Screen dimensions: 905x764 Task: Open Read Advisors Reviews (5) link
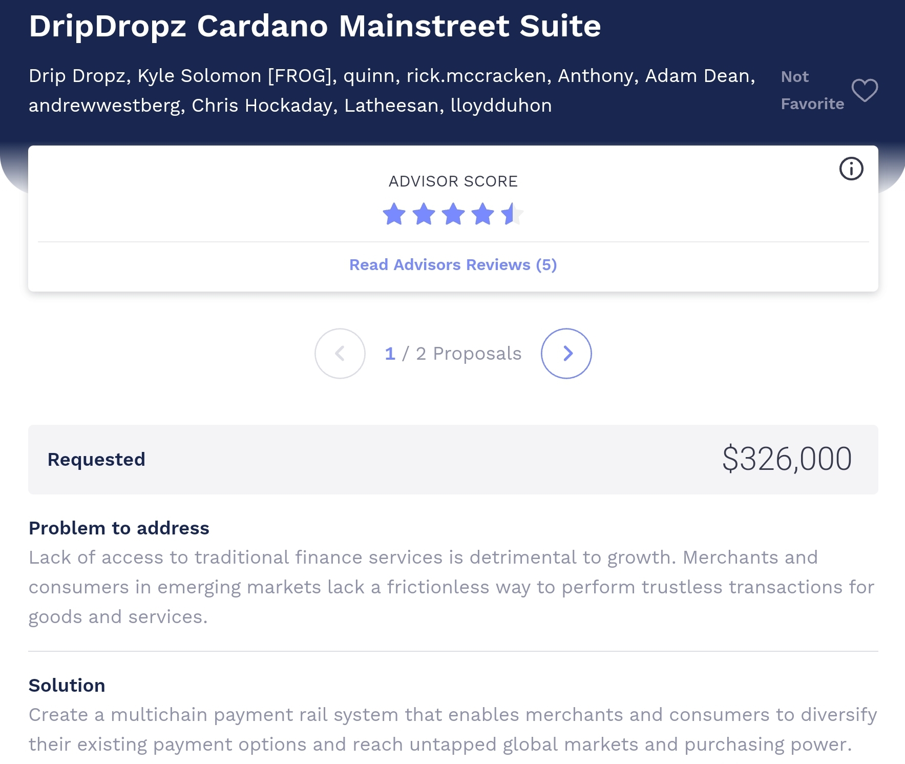[453, 264]
